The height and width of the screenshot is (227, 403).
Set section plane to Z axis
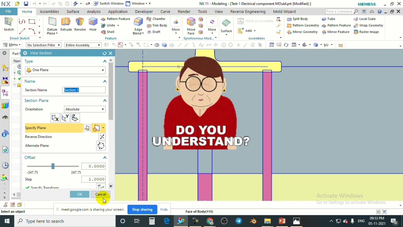(x=75, y=118)
